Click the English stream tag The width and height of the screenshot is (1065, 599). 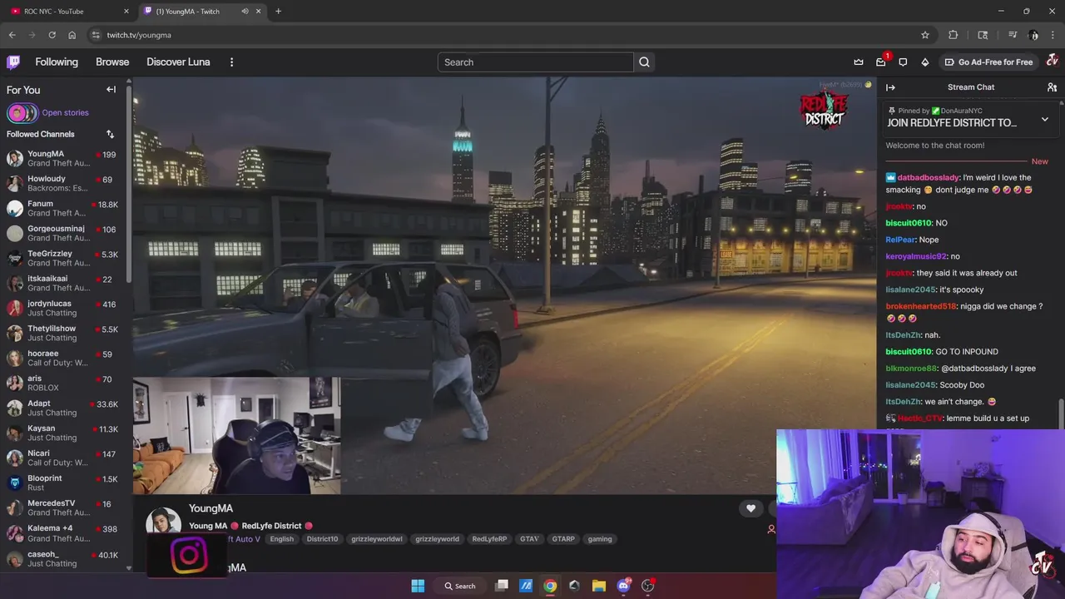[281, 539]
